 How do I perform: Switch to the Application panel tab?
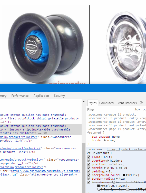point(41,96)
